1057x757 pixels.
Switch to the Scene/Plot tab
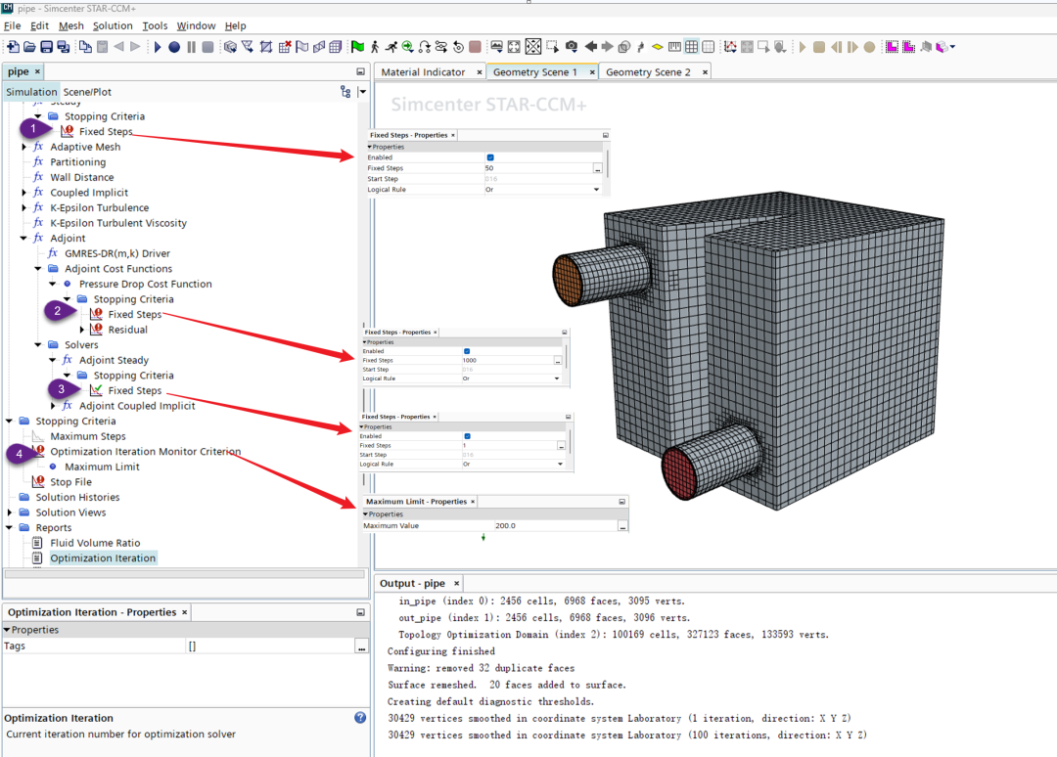[87, 92]
